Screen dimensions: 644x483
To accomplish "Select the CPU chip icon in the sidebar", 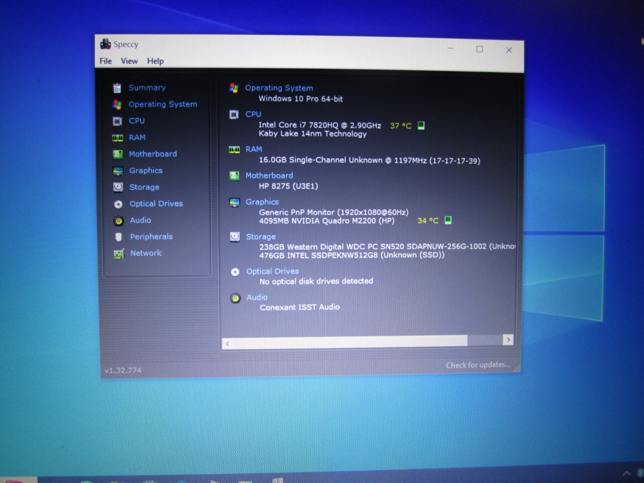I will point(117,121).
